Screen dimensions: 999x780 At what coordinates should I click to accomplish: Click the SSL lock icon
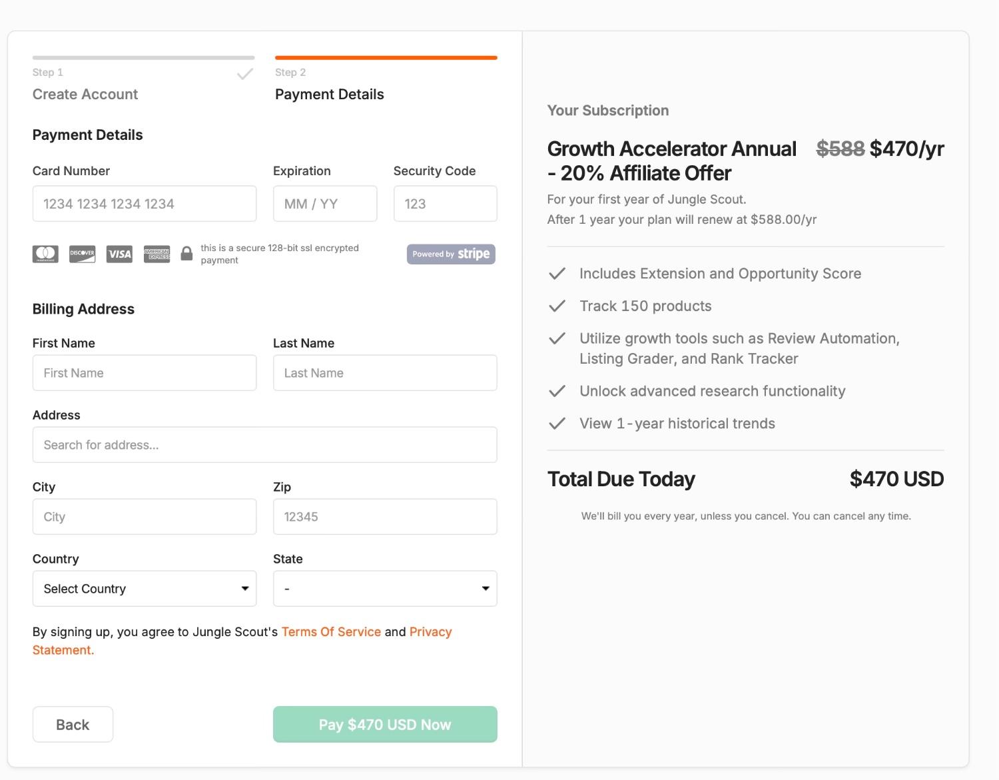(x=186, y=253)
